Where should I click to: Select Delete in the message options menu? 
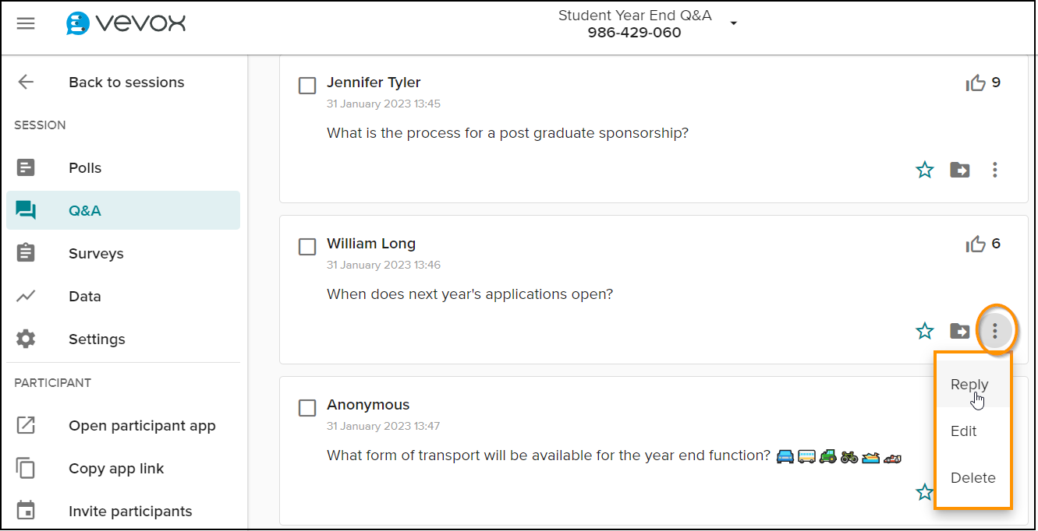click(972, 478)
